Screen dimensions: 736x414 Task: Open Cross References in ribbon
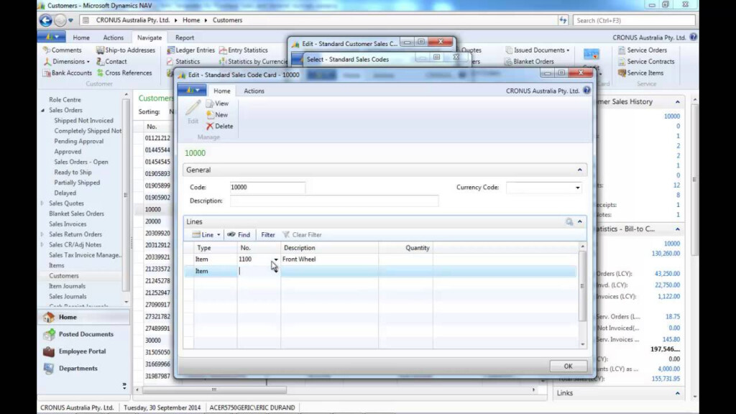[x=124, y=73]
